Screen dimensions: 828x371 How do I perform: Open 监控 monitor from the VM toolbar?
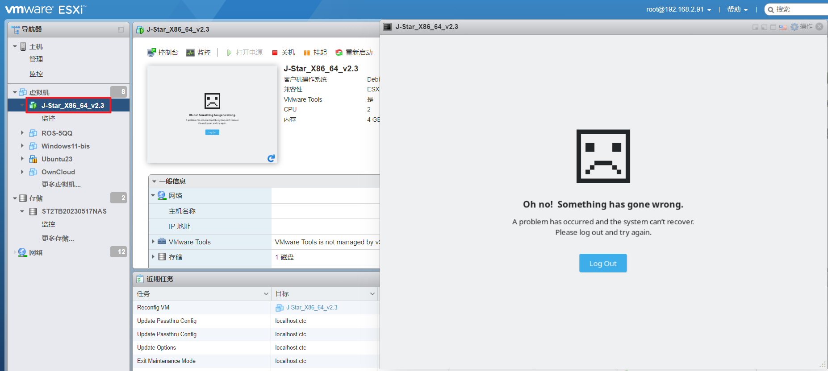click(198, 53)
